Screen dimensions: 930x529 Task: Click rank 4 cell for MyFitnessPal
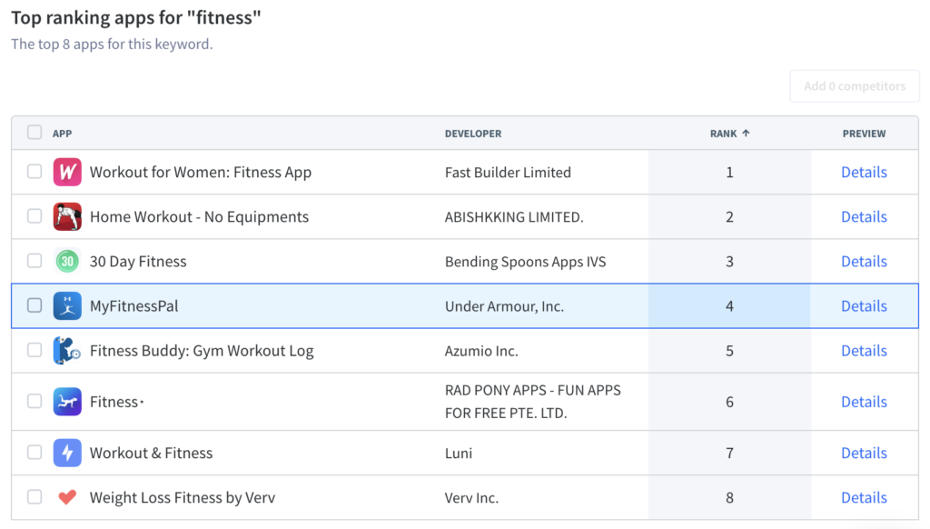[x=729, y=305]
